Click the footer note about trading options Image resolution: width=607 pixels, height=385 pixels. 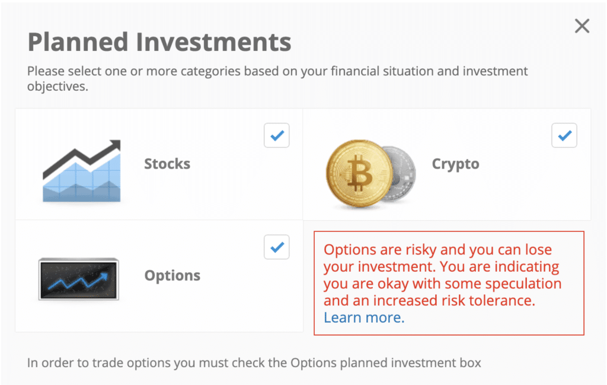[254, 363]
